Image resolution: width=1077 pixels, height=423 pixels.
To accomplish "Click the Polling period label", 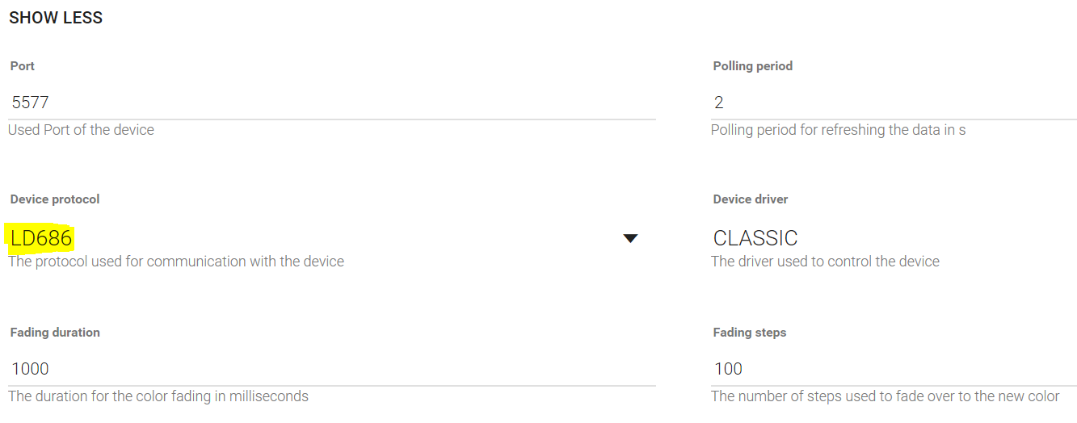I will pyautogui.click(x=752, y=66).
